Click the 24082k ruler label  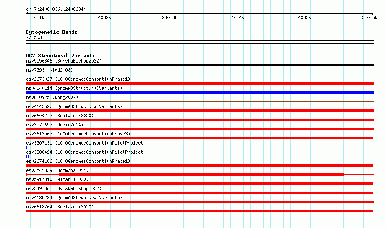point(103,17)
